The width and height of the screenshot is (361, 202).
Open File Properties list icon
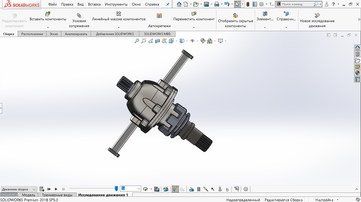click(255, 4)
